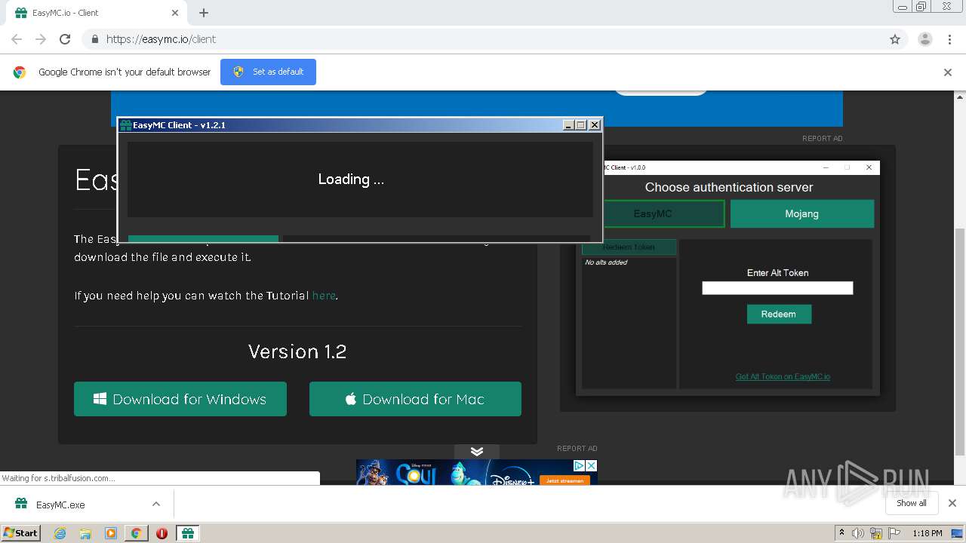The image size is (966, 543).
Task: Select the Mojang authentication server in the preview image
Action: point(801,213)
